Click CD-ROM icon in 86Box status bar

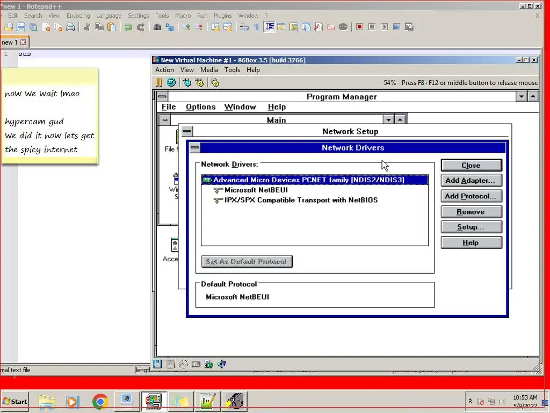[x=183, y=364]
